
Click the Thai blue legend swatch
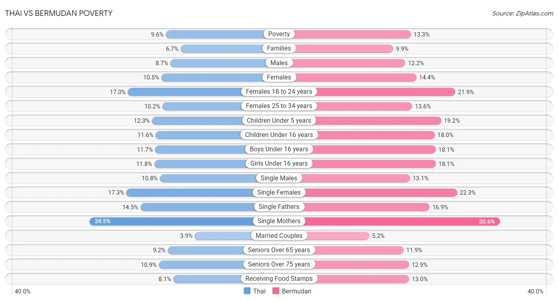click(x=247, y=291)
